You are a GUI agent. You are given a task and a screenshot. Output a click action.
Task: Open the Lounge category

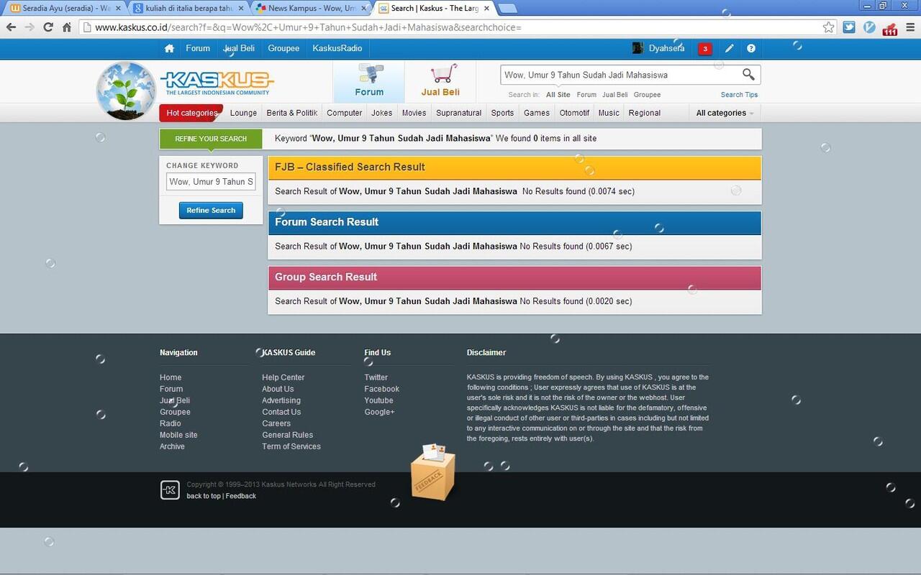tap(243, 113)
